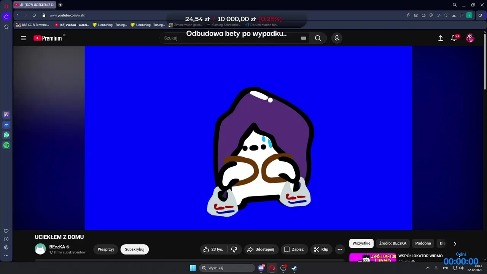
Task: Open the heart icon in sidebar bottom
Action: (6, 231)
